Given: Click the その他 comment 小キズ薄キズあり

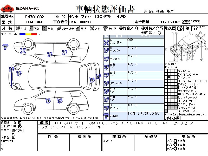Looking at the screenshot, I should (144, 114).
